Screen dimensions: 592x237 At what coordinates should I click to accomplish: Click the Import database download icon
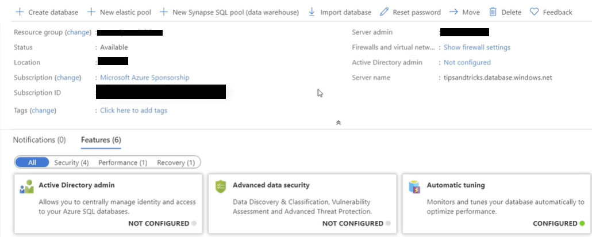(x=312, y=12)
